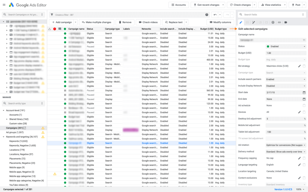
Task: Open the help question mark icon
Action: click(207, 15)
